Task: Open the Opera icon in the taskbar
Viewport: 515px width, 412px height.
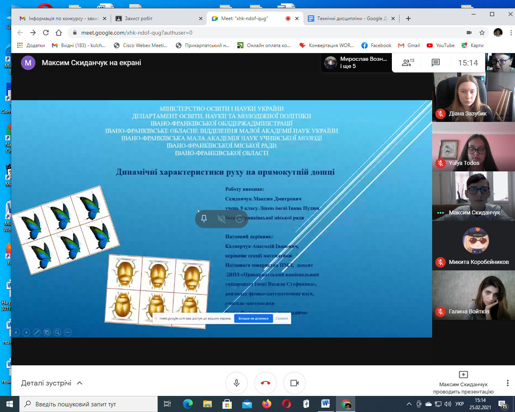Action: [x=286, y=404]
